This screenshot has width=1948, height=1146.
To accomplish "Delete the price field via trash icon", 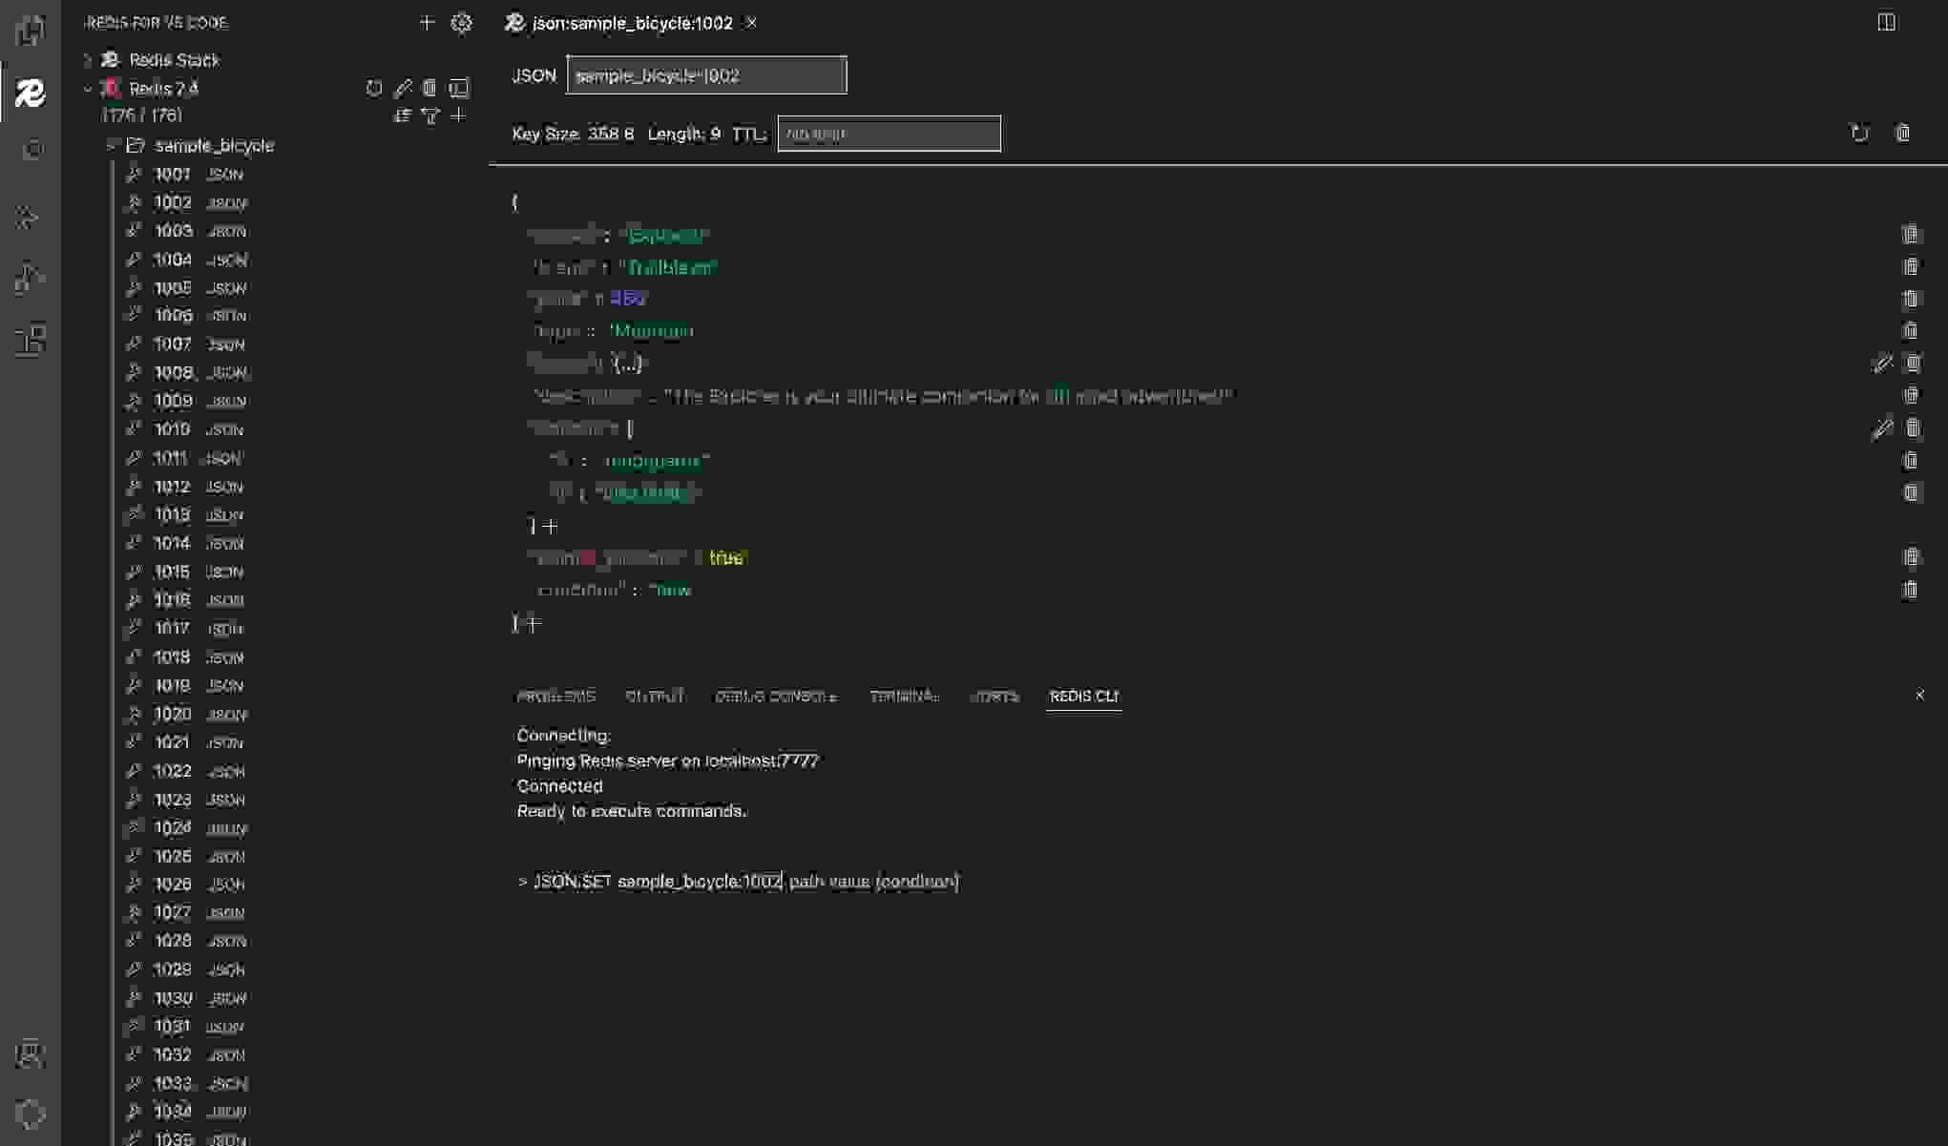I will 1910,299.
